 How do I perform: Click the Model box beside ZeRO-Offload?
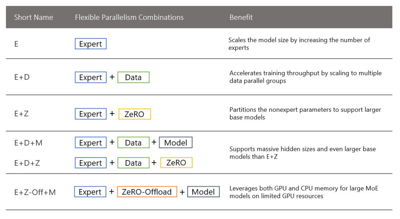click(x=203, y=192)
